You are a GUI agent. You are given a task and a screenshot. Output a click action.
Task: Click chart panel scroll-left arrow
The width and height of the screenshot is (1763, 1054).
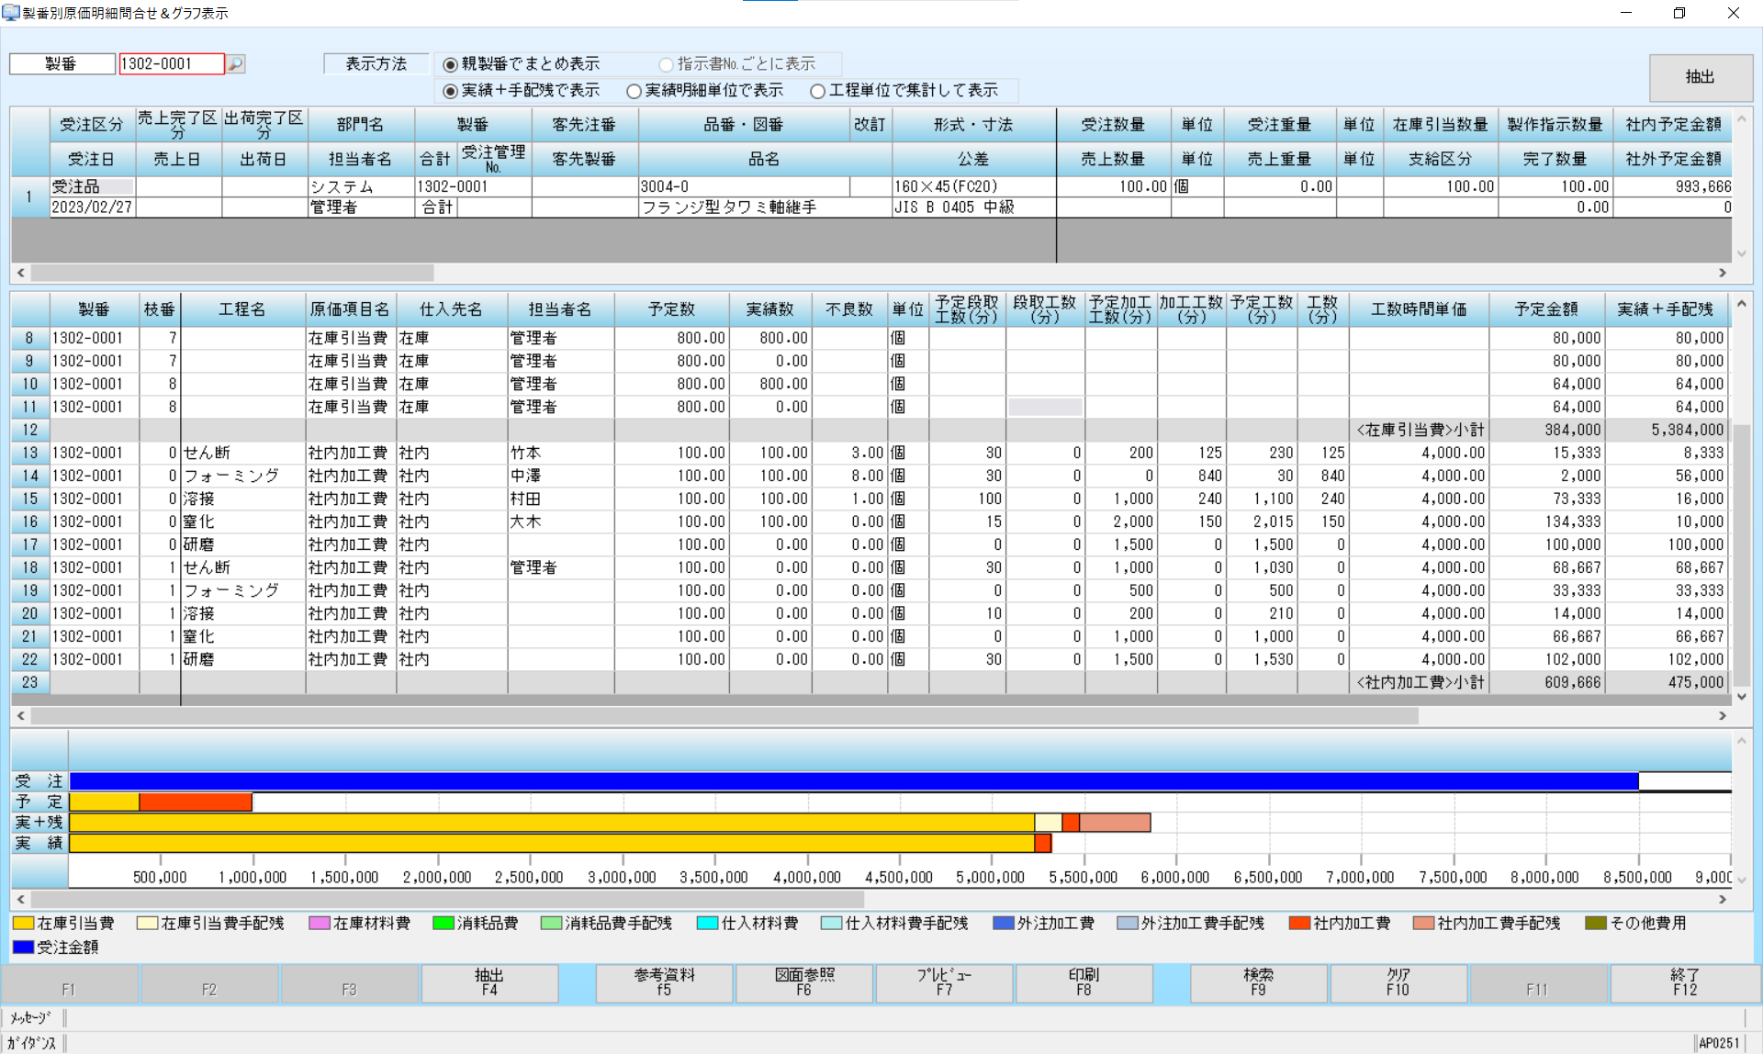[x=21, y=899]
